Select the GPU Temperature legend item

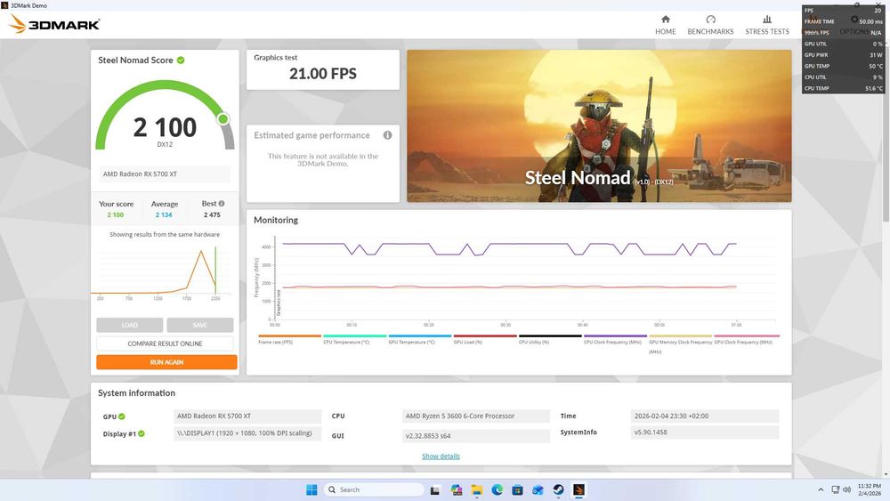tap(419, 339)
